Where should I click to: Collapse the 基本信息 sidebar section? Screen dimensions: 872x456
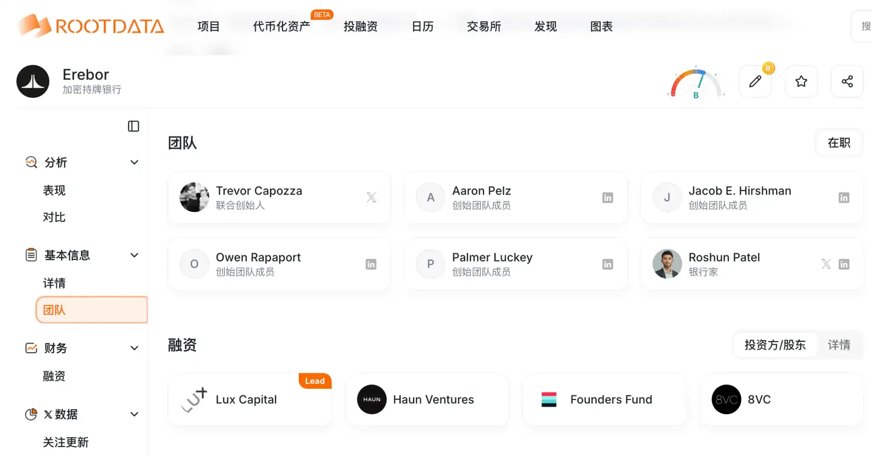click(134, 255)
